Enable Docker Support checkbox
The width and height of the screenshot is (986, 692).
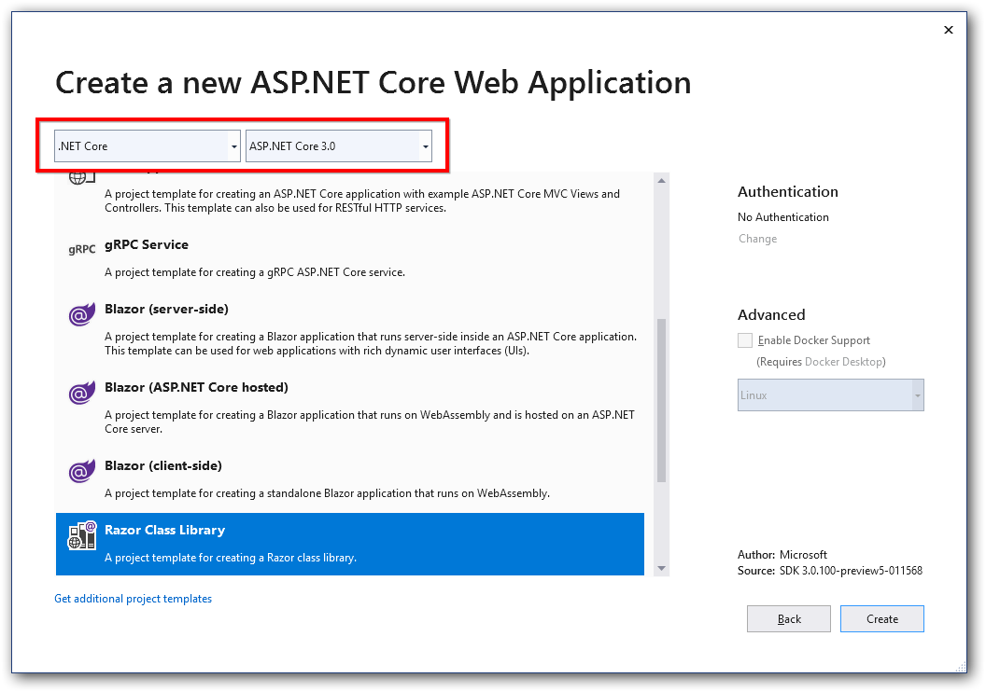pyautogui.click(x=744, y=339)
